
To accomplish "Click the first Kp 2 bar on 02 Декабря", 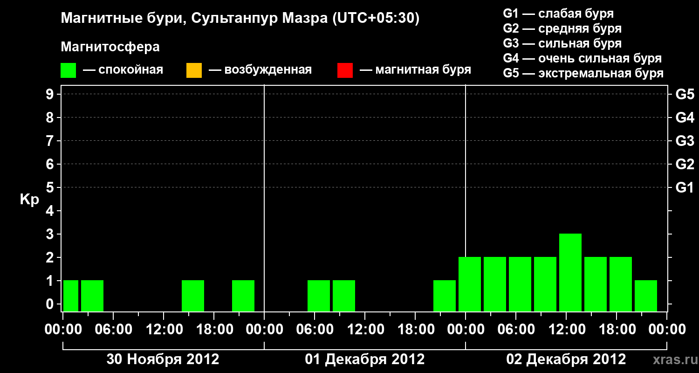I will [470, 284].
